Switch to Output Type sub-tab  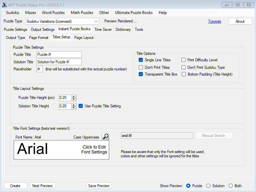click(16, 38)
